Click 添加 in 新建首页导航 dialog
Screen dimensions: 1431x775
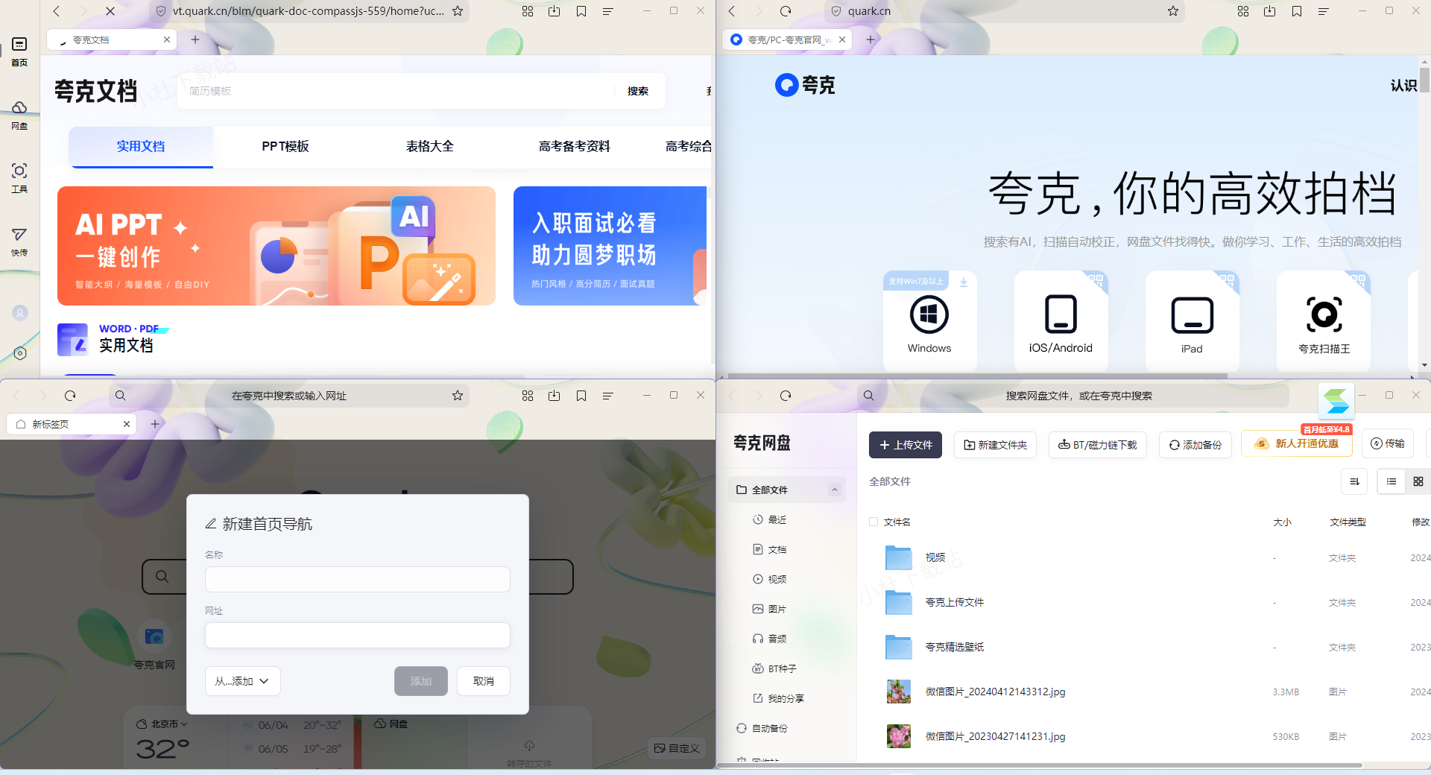[421, 681]
